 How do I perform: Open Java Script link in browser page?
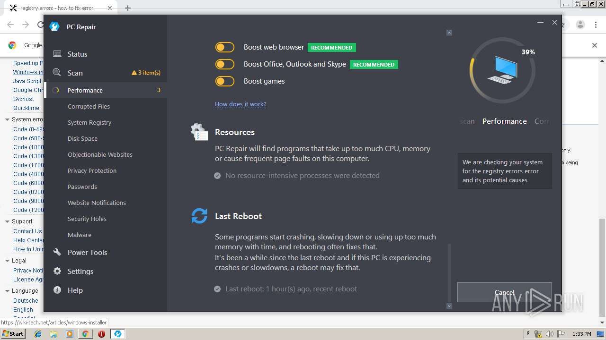click(x=27, y=81)
